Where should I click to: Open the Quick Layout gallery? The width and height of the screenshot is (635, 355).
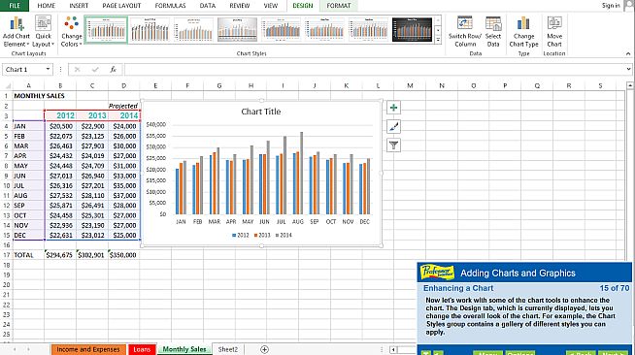pyautogui.click(x=43, y=32)
